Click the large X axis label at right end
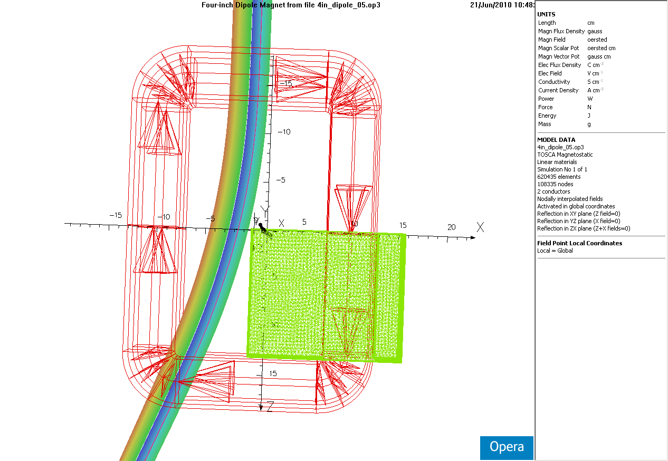This screenshot has width=668, height=461. (480, 227)
